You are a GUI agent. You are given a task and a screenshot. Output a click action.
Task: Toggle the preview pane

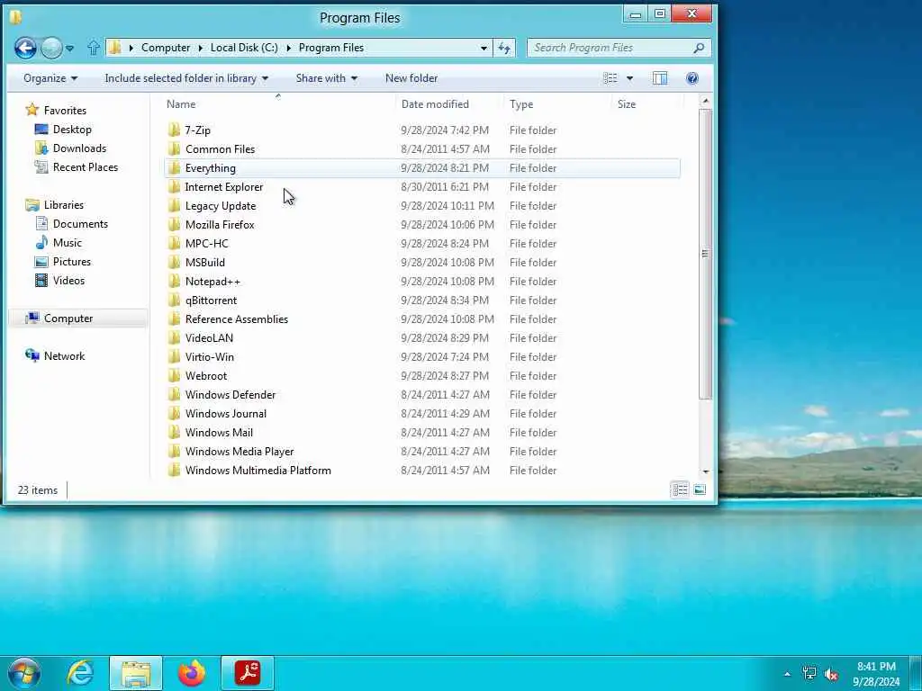click(x=660, y=78)
